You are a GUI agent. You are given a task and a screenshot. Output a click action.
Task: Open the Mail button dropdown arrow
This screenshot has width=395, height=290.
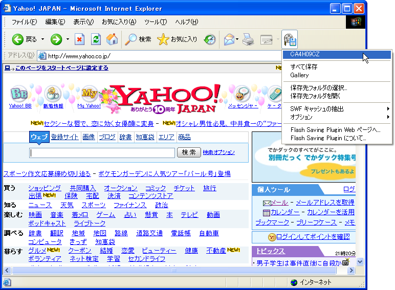[x=237, y=39]
